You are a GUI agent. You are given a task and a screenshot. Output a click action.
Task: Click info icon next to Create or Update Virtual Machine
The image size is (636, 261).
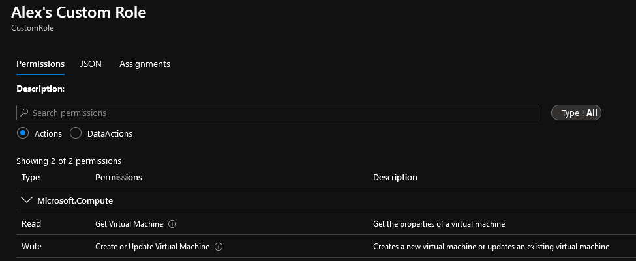219,247
